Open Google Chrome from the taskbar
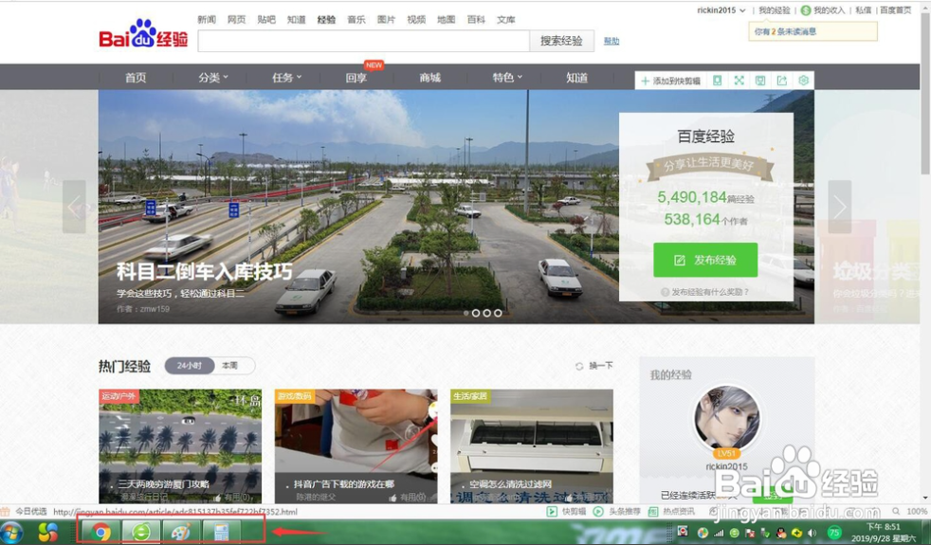This screenshot has width=931, height=545. (100, 532)
